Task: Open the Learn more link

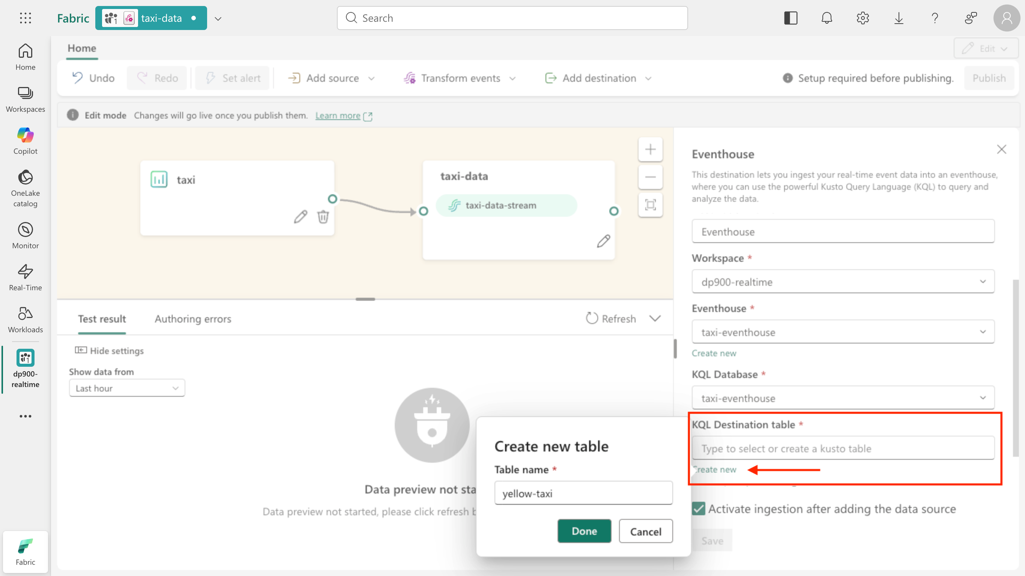Action: 338,115
